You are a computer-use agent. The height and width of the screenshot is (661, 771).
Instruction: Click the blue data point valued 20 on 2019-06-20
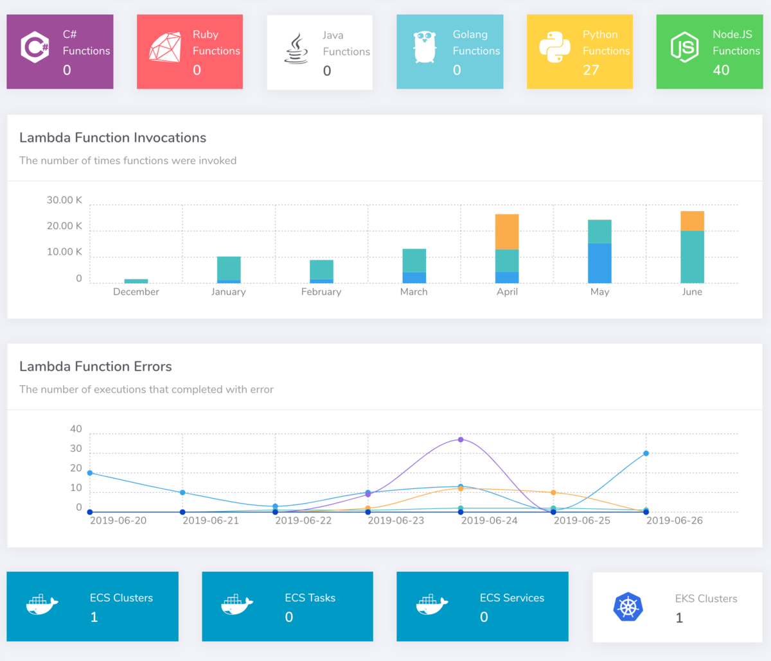(x=90, y=473)
